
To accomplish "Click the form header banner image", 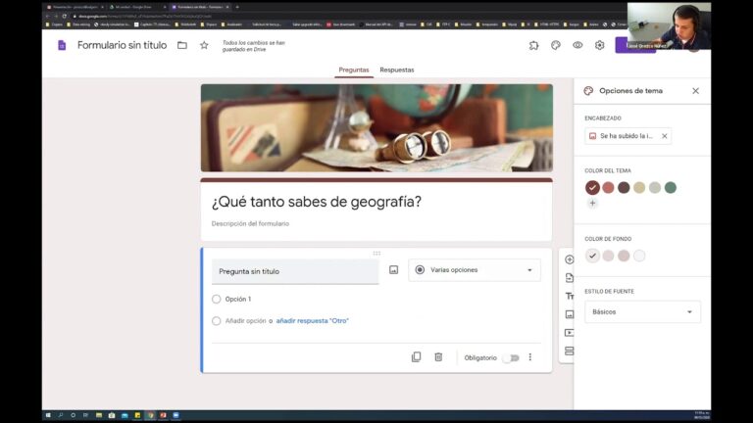I will (376, 128).
